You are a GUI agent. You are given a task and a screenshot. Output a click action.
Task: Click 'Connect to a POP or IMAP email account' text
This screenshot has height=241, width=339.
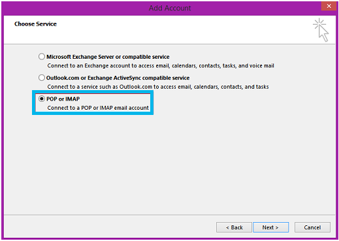(x=98, y=108)
